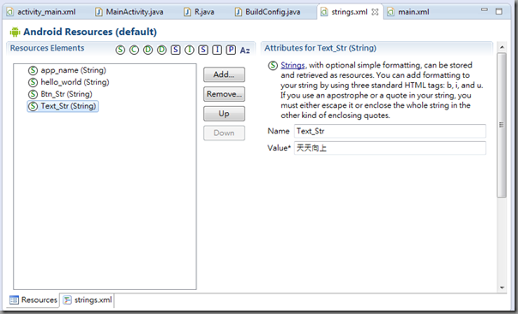Image resolution: width=518 pixels, height=314 pixels.
Task: Click the scrollbar up arrow
Action: coord(502,47)
